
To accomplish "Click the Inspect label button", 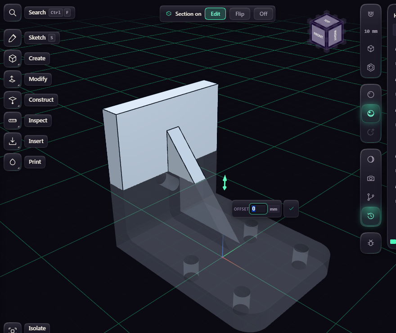I will pos(38,121).
